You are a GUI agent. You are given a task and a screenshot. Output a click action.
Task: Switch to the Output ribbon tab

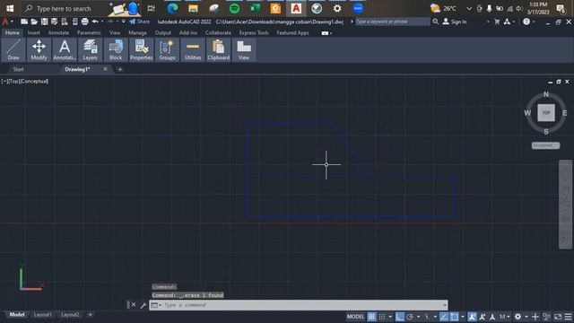click(x=163, y=32)
